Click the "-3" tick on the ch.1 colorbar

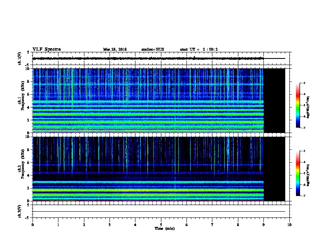(x=304, y=83)
